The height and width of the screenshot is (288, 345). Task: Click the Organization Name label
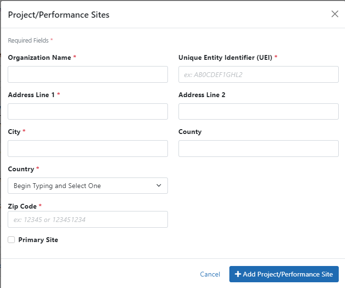pos(39,57)
